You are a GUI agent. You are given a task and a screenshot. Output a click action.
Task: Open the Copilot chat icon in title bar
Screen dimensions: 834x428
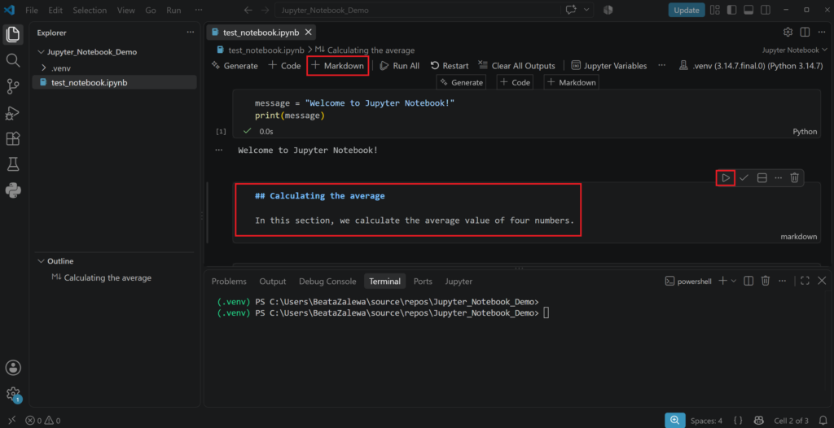pos(571,10)
